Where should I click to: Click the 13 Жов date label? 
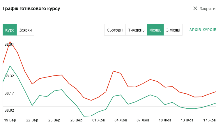tap(187, 120)
